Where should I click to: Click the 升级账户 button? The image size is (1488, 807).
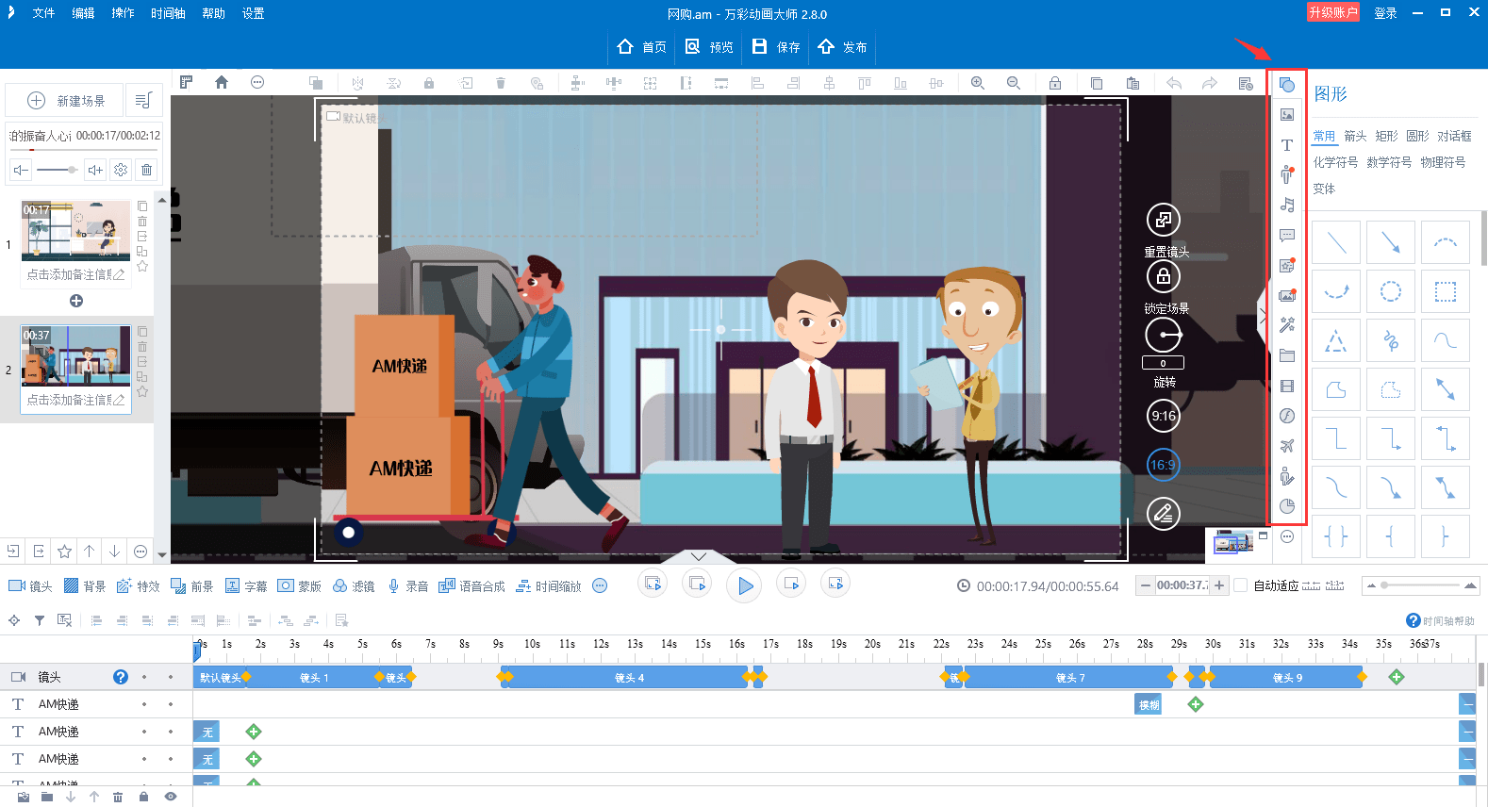(x=1332, y=12)
